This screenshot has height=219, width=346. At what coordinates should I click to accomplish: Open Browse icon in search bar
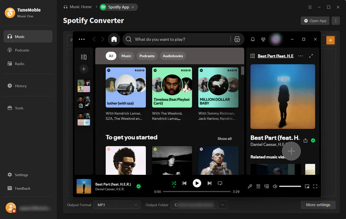tap(237, 39)
